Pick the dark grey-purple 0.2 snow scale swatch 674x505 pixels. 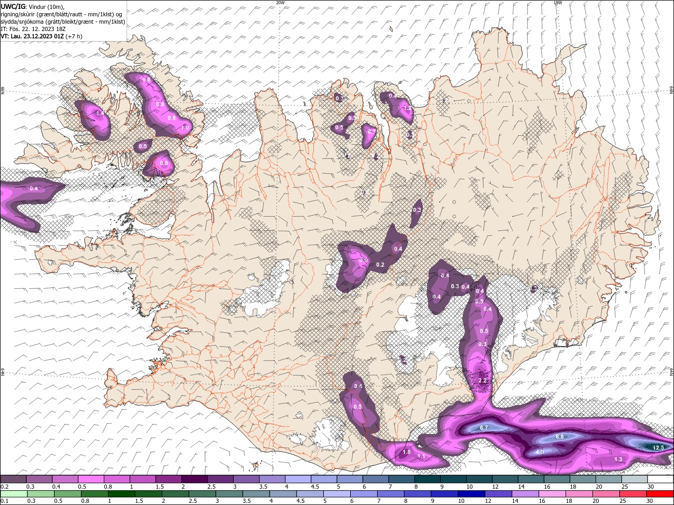[13, 479]
